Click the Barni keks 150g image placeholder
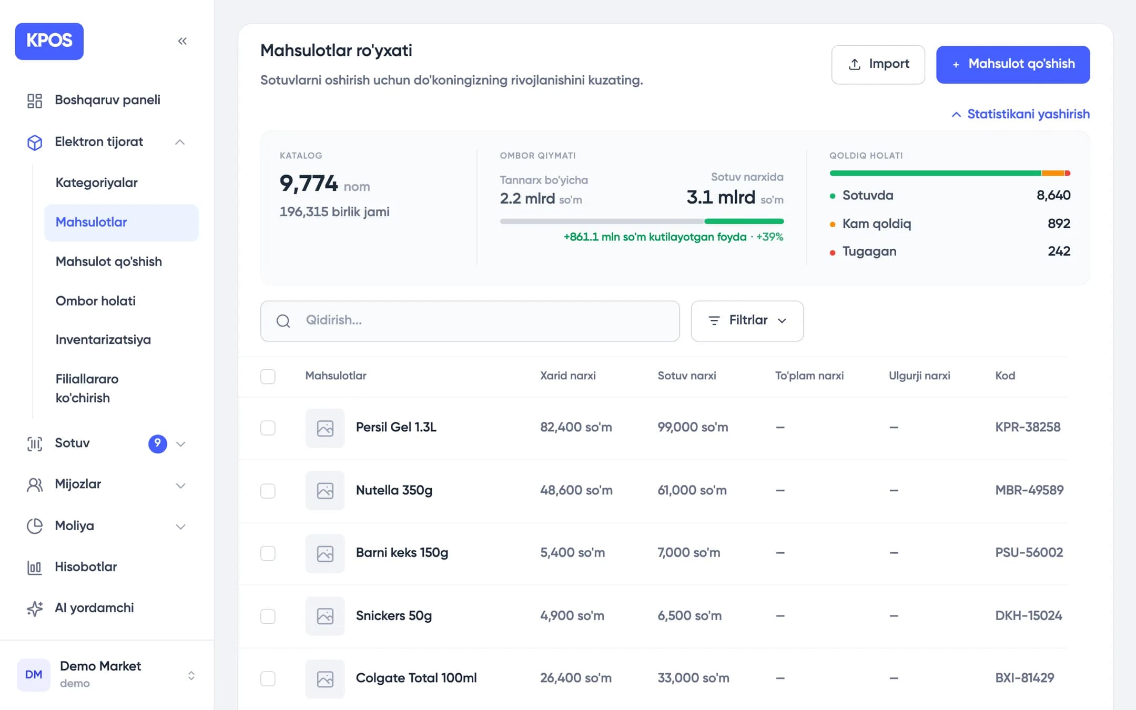 tap(325, 553)
